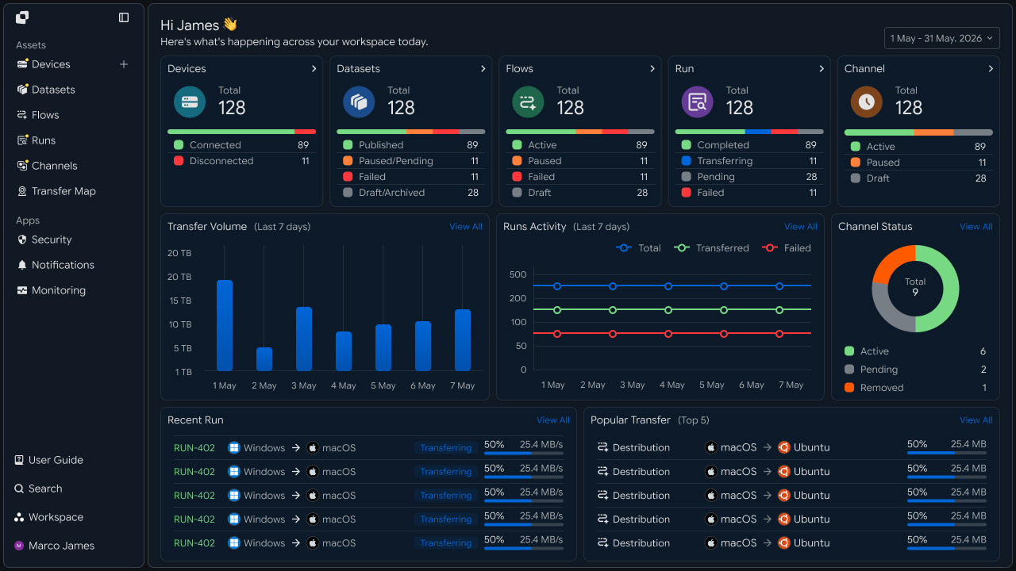Image resolution: width=1016 pixels, height=571 pixels.
Task: Click the blue Datasets card icon
Action: pos(359,102)
